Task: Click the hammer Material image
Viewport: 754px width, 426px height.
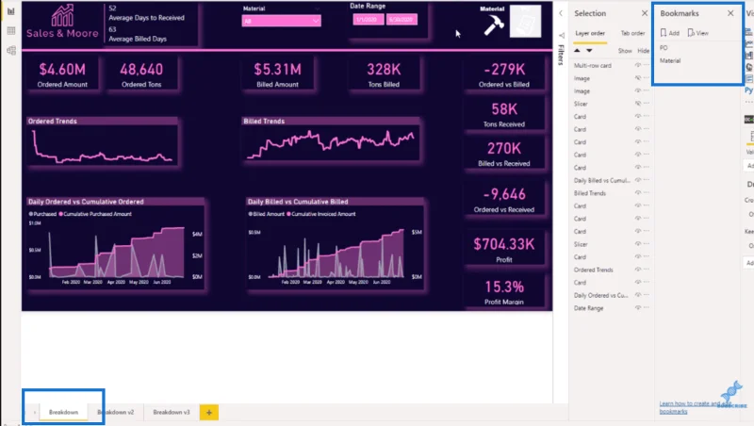Action: pos(493,25)
